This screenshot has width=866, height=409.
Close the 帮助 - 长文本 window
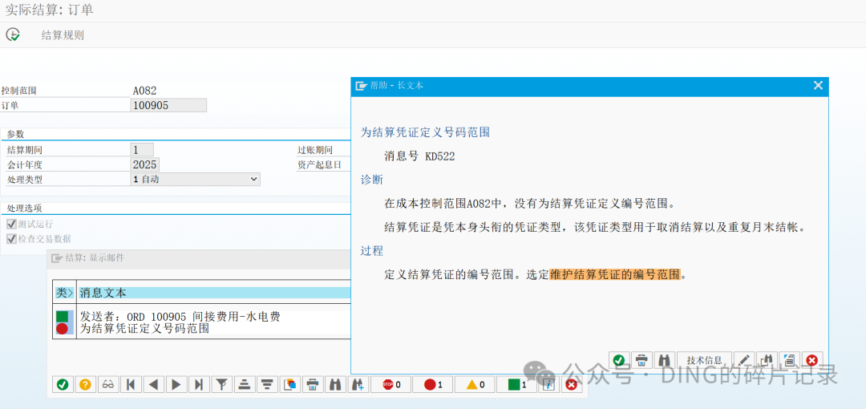818,85
